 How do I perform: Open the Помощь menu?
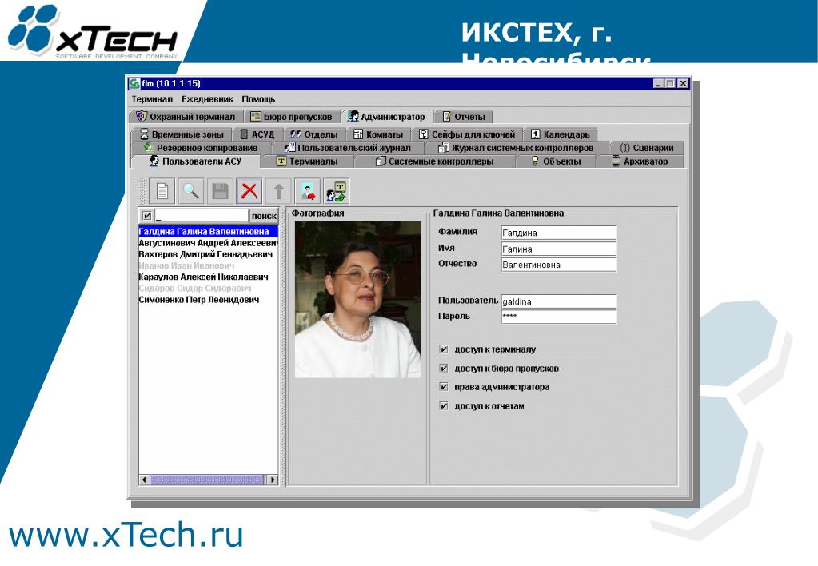tap(258, 99)
